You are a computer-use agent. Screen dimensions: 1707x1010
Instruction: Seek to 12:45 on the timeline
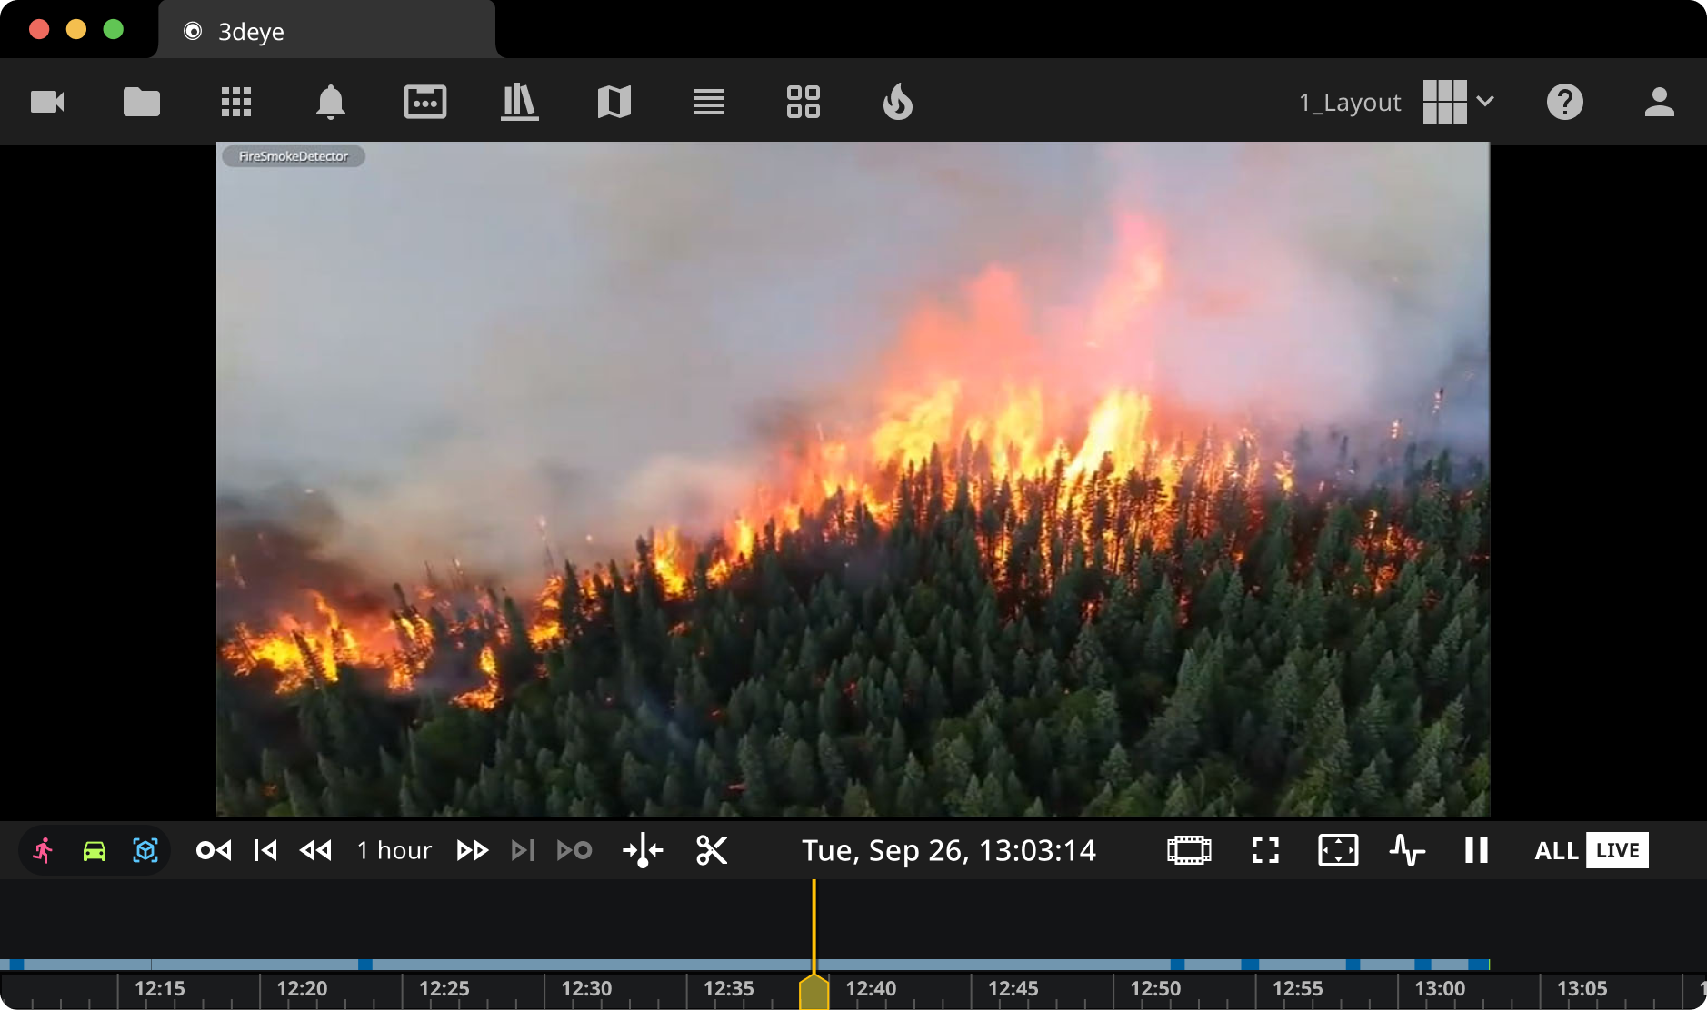[x=1013, y=988]
